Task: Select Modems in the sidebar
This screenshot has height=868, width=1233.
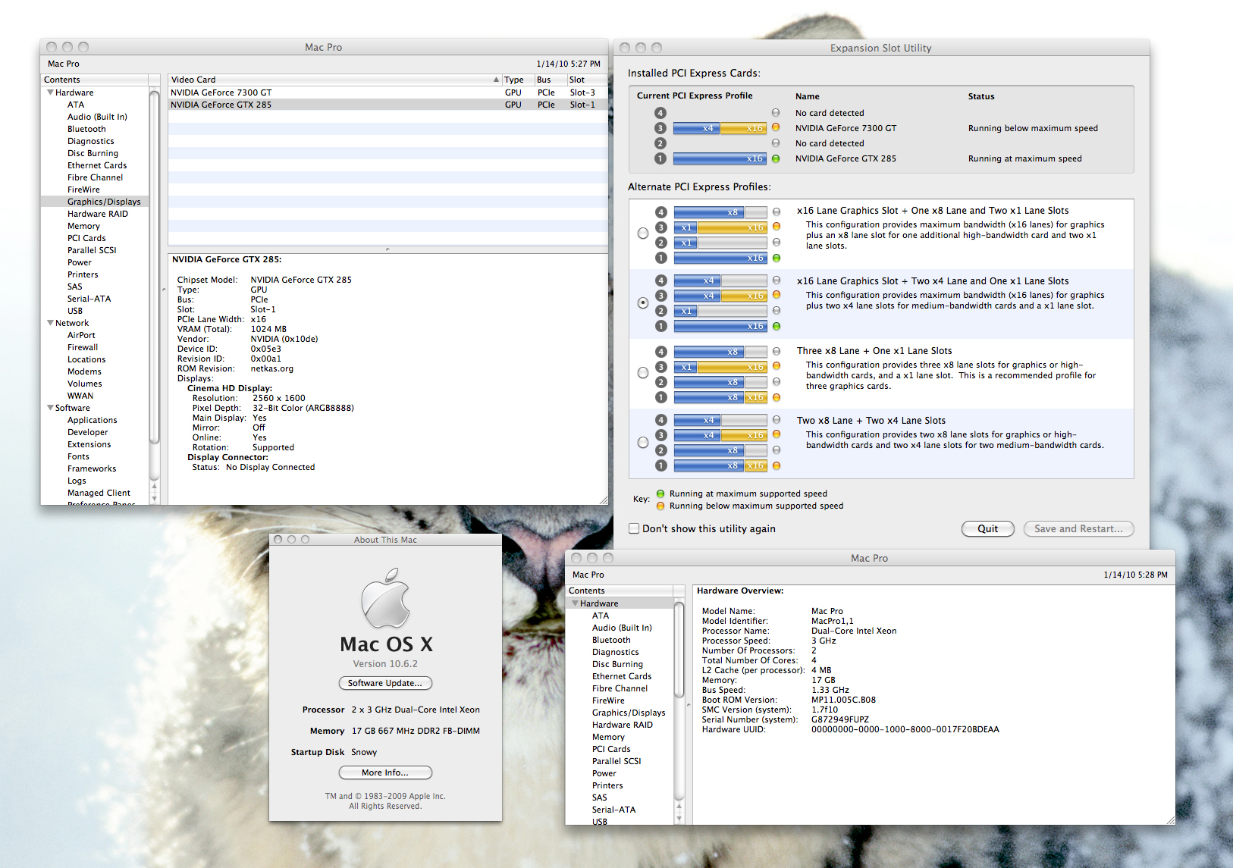Action: tap(84, 371)
